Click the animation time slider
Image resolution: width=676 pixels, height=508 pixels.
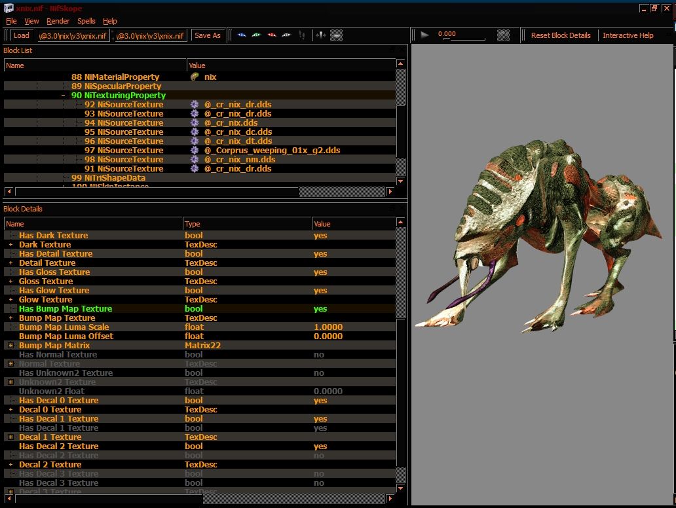point(464,39)
